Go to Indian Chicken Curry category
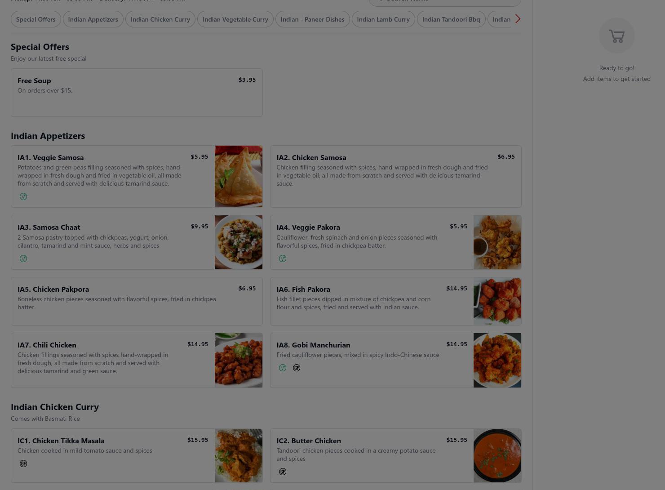The height and width of the screenshot is (490, 665). click(160, 19)
